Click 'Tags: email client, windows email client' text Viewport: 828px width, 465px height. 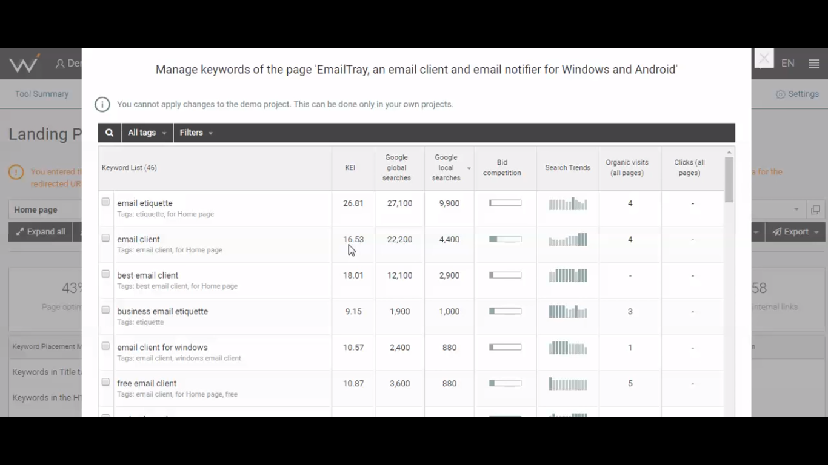tap(179, 358)
